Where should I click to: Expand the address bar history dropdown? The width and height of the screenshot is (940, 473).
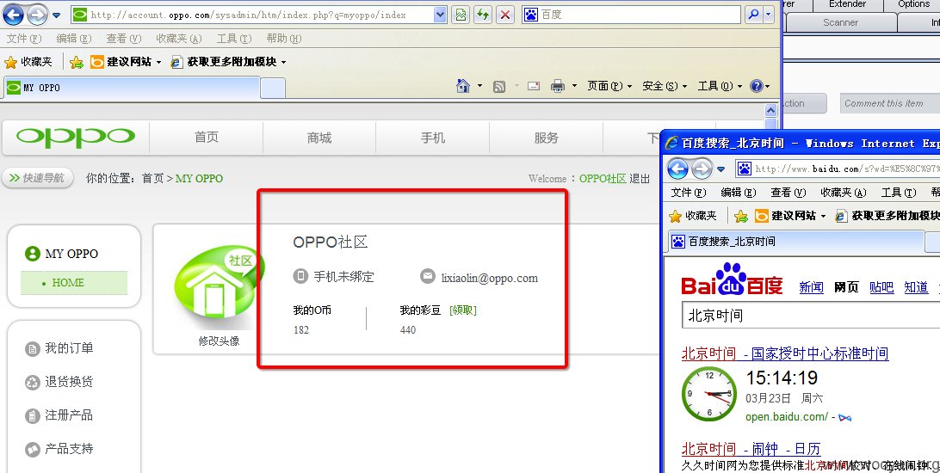point(440,15)
